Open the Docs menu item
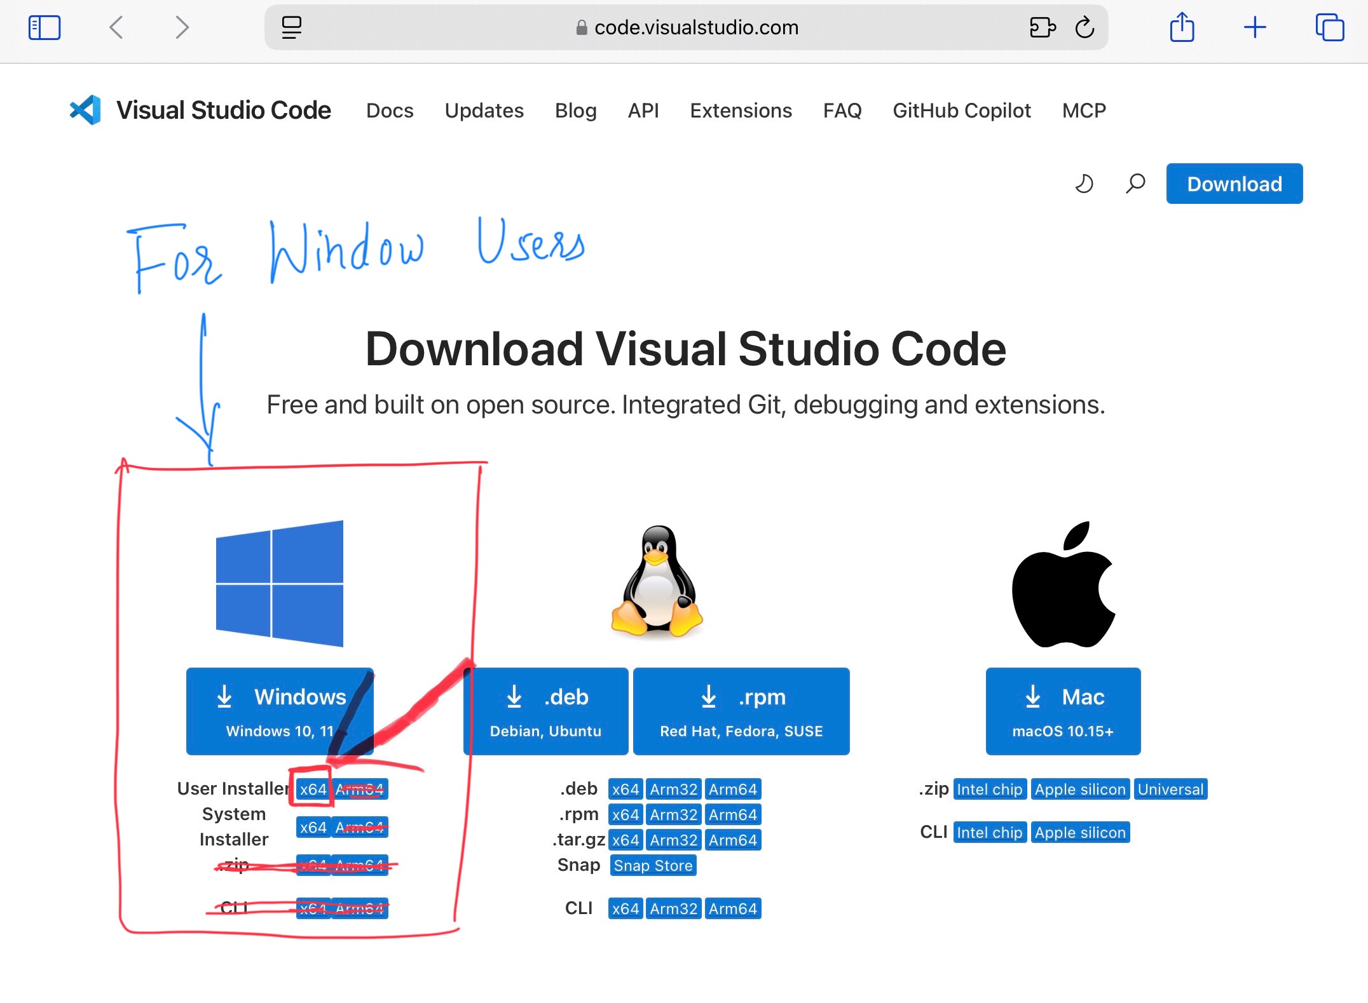 click(x=390, y=111)
